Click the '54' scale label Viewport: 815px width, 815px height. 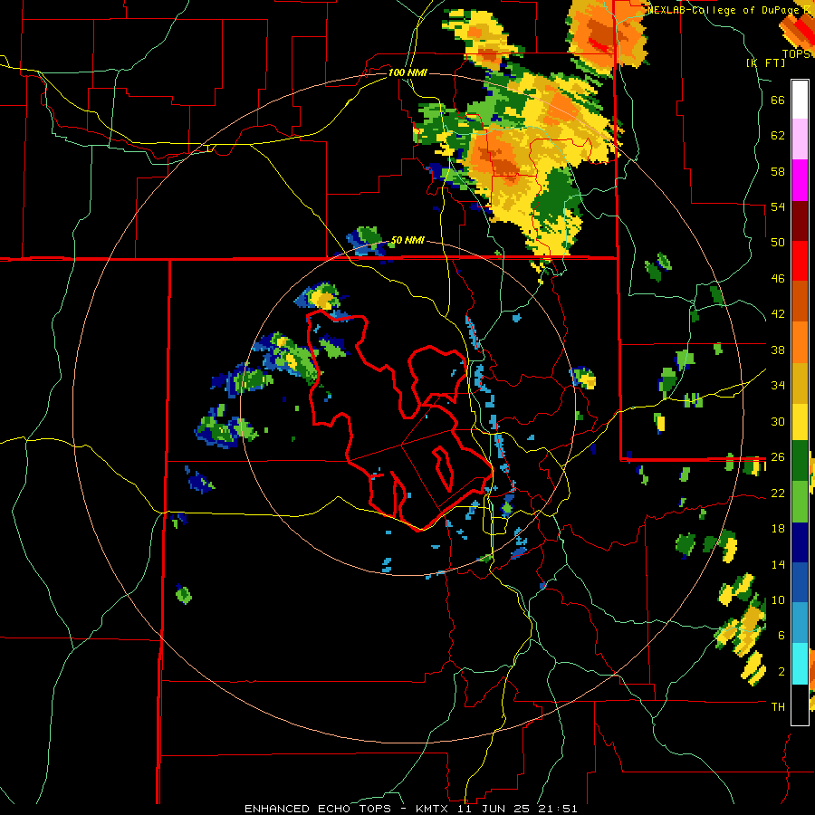click(778, 206)
